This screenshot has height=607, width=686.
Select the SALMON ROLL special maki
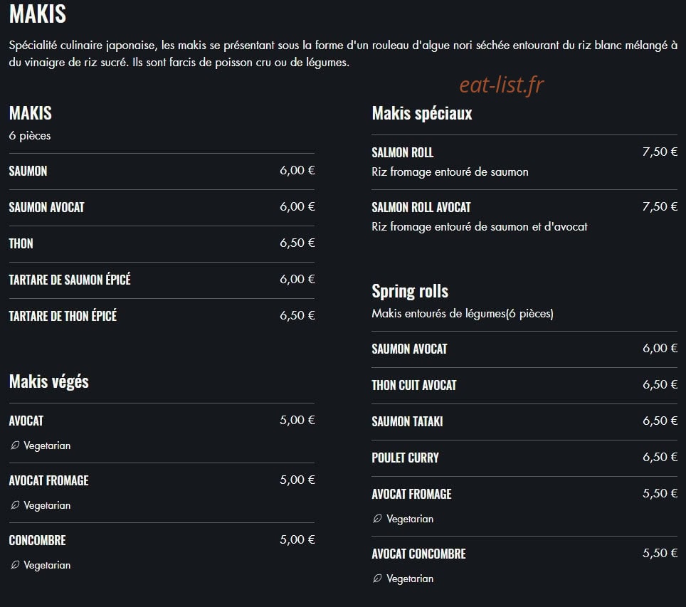[524, 162]
